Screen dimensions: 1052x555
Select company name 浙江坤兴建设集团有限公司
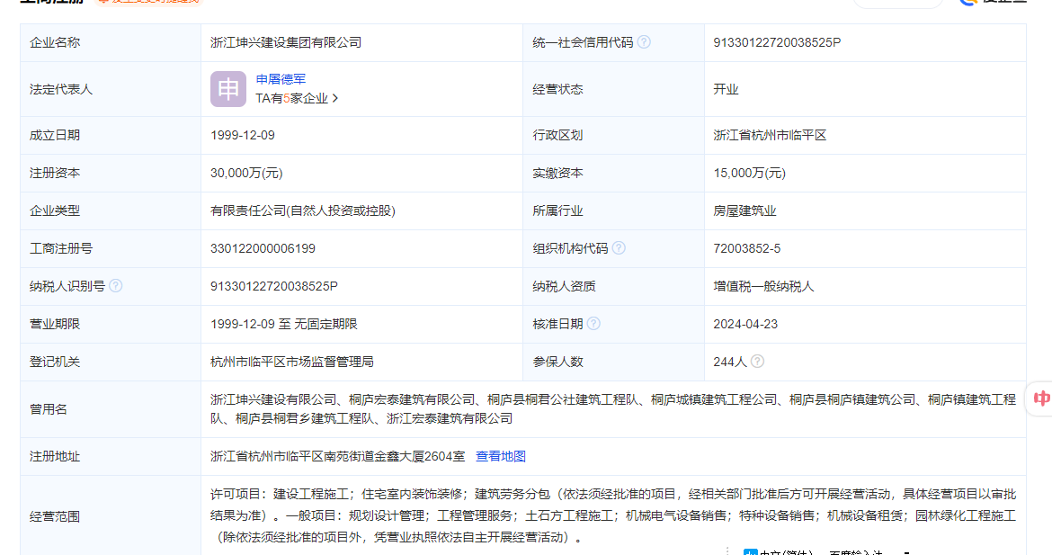(x=286, y=42)
